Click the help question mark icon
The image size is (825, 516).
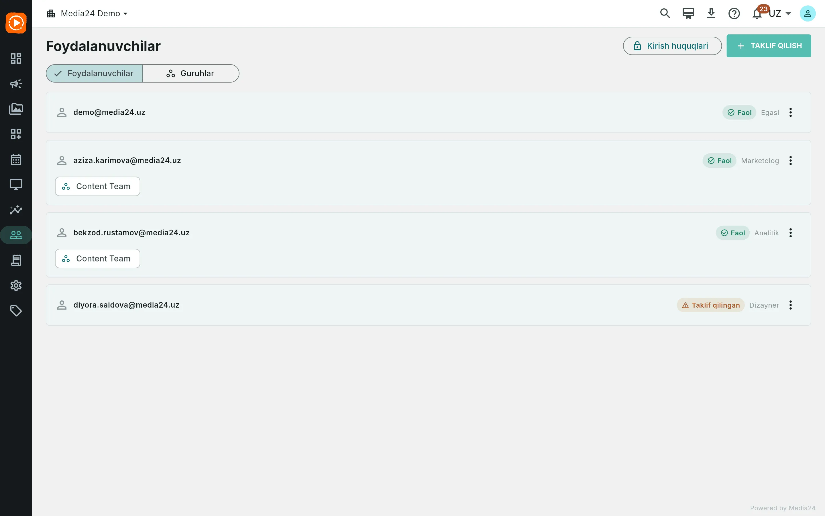coord(734,14)
